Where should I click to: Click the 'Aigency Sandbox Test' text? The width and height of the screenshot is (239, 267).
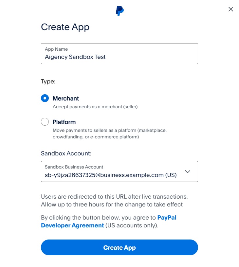pos(75,57)
